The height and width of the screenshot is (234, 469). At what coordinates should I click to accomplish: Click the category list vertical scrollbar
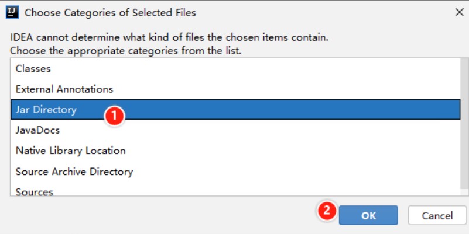click(465, 124)
